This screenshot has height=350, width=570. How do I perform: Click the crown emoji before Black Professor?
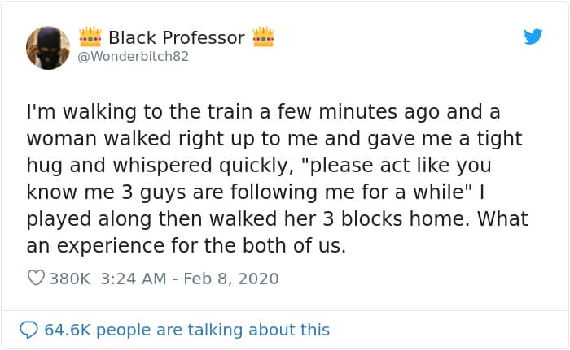click(x=90, y=37)
